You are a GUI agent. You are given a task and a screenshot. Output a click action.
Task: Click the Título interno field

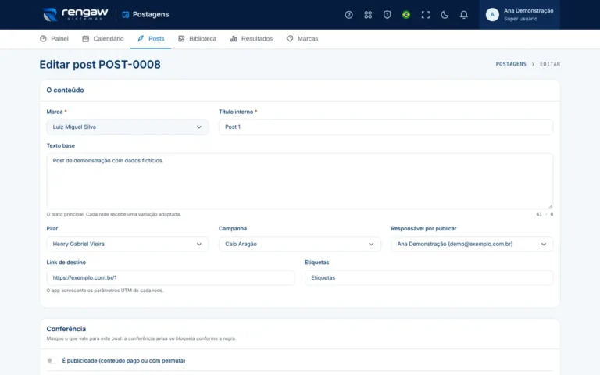[x=386, y=127]
